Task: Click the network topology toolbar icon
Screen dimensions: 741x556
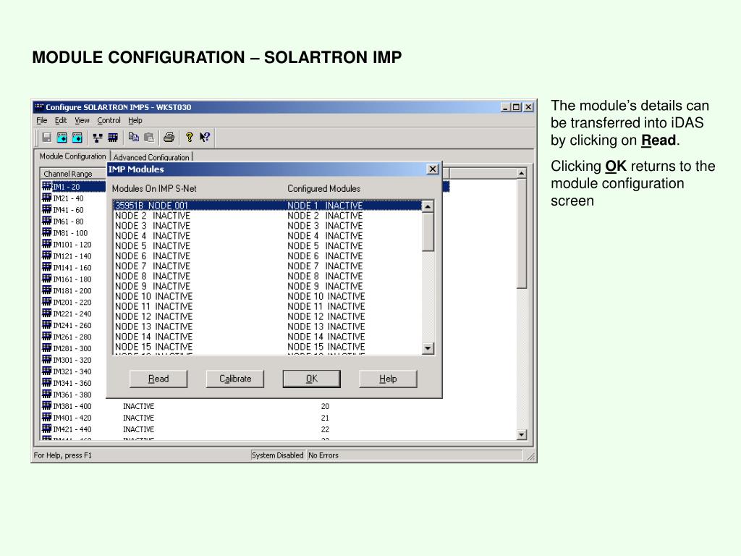Action: [x=98, y=138]
